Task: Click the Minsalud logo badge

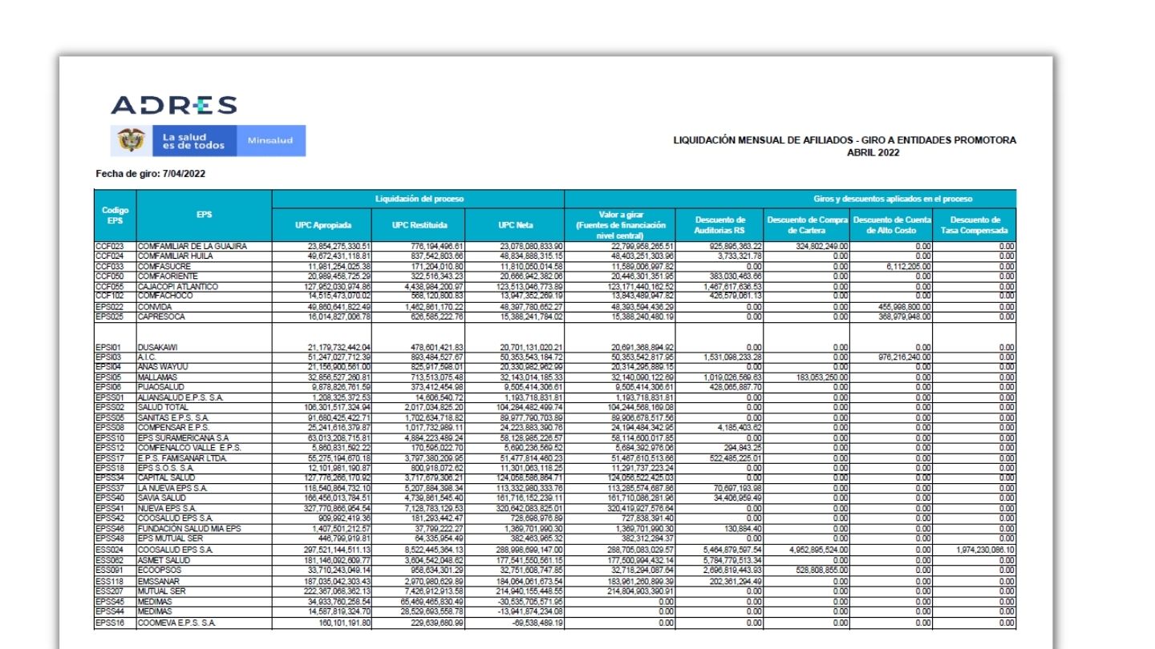Action: point(270,141)
